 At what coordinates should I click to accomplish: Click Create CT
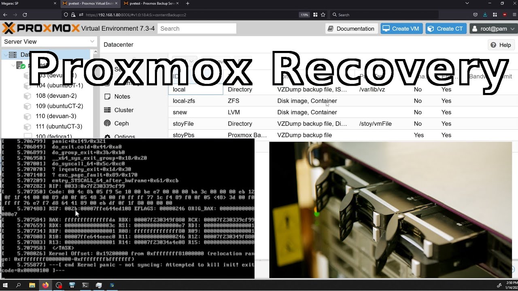(x=446, y=28)
